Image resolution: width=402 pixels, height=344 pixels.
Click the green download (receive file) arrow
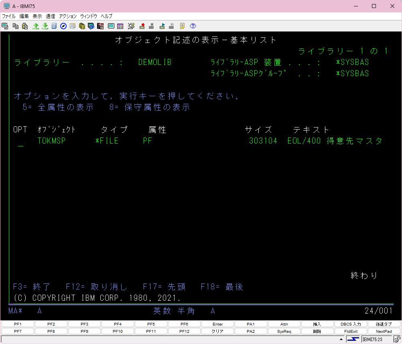45,26
